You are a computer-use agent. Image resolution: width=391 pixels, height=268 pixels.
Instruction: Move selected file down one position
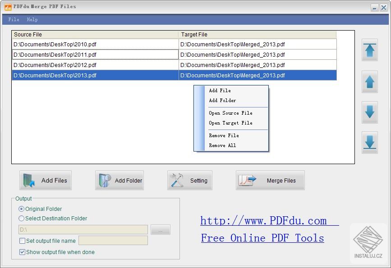369,112
